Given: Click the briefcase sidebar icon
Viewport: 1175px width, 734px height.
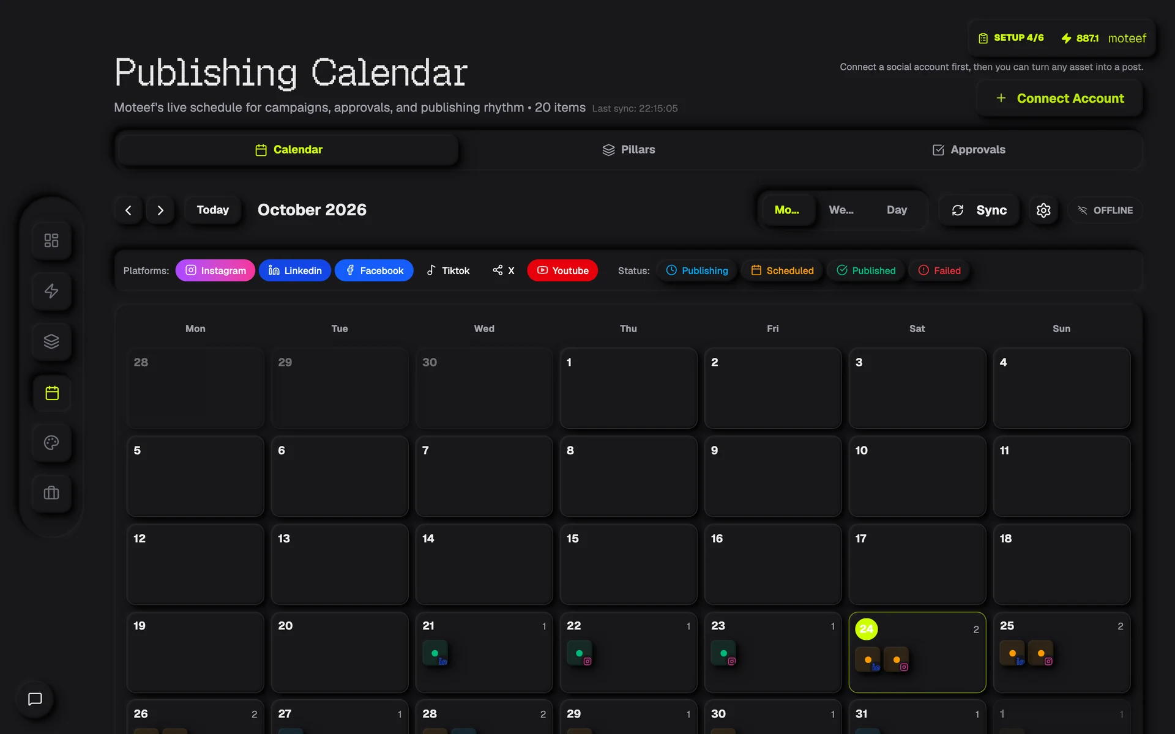Looking at the screenshot, I should pos(51,493).
